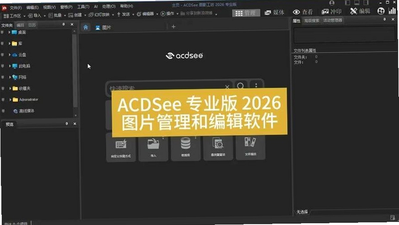Switch to 冲印 Develop mode

click(x=331, y=11)
